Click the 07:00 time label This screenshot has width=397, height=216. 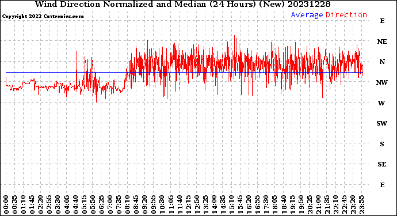[110, 204]
